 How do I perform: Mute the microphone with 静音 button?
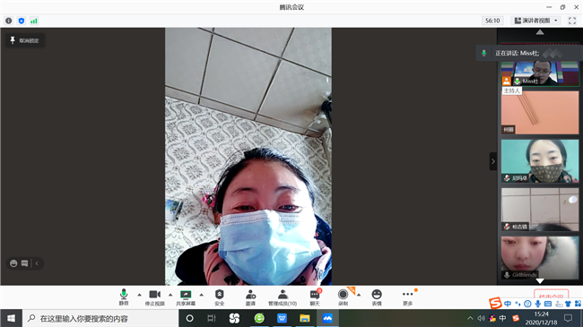pyautogui.click(x=124, y=297)
